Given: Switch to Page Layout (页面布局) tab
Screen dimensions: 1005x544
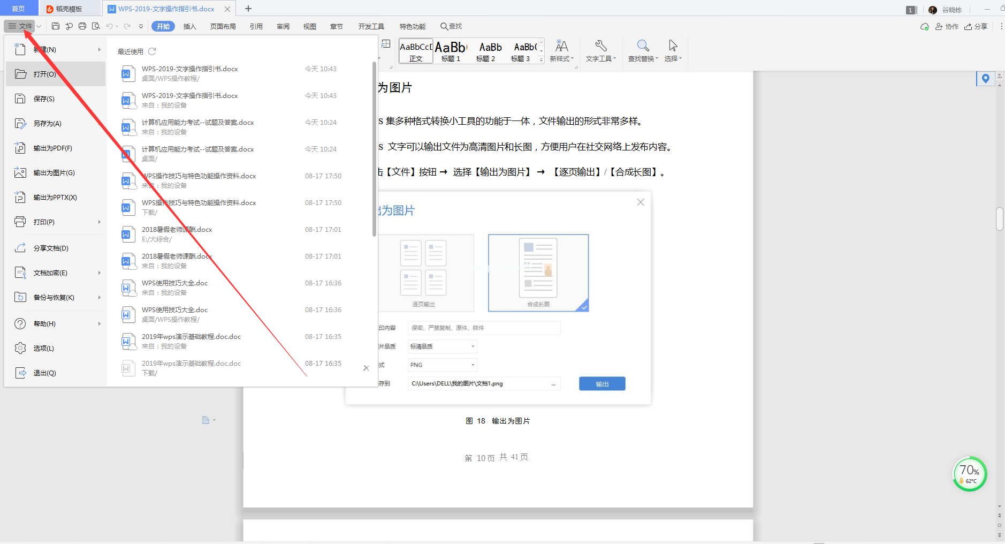Looking at the screenshot, I should tap(223, 26).
